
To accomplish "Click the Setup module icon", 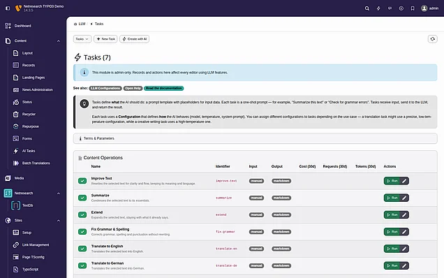I will tap(16, 233).
